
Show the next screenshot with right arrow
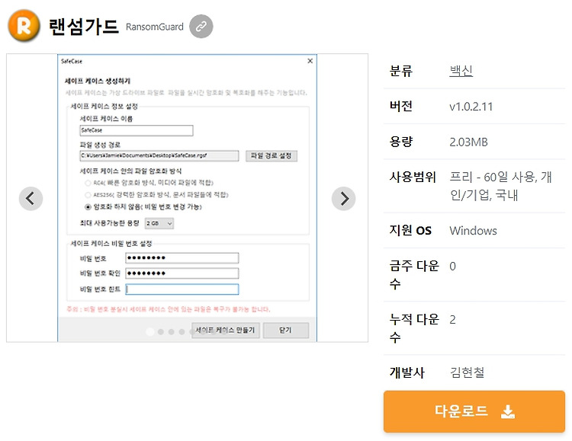pos(344,199)
